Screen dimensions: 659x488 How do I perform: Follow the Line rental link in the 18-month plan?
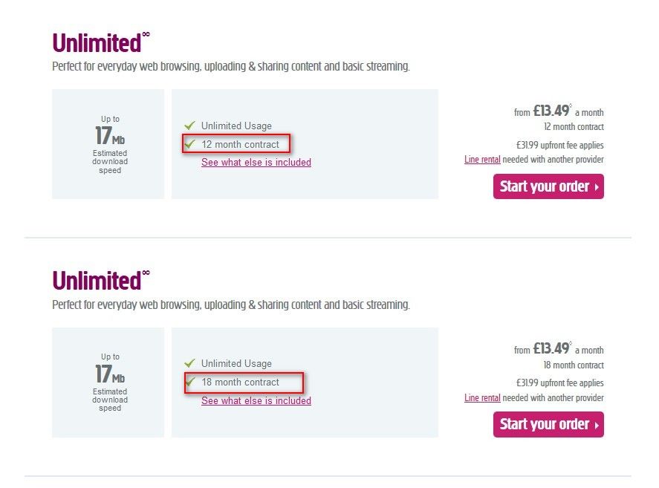(x=482, y=398)
